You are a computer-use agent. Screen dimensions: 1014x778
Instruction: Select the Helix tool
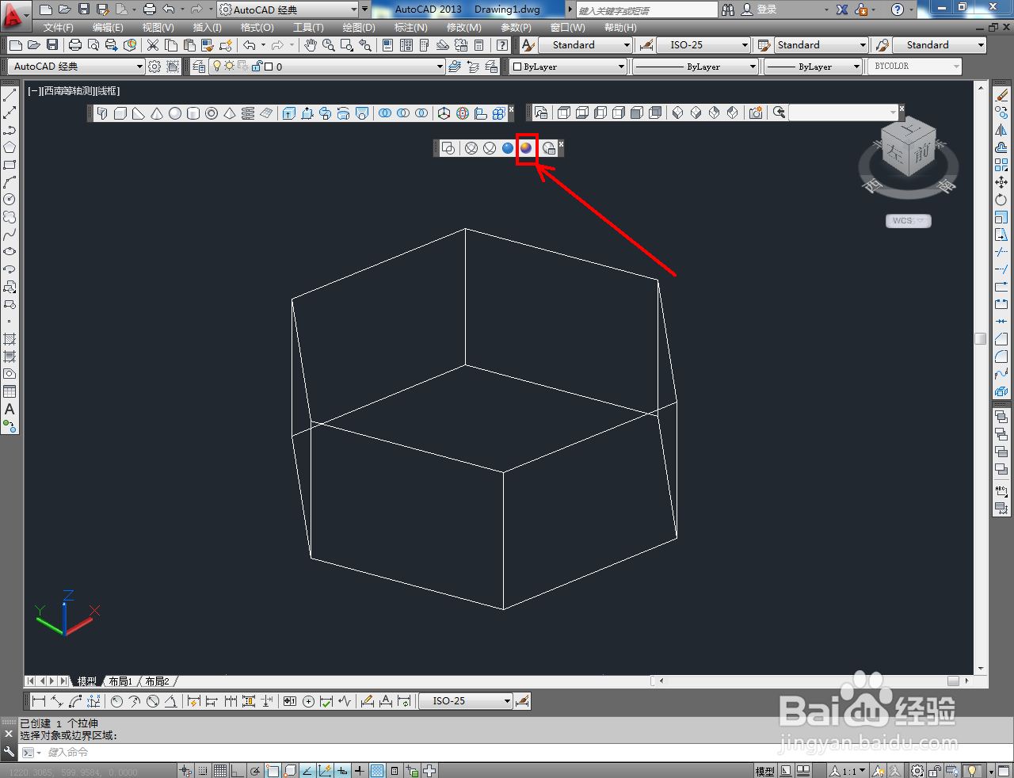(x=248, y=113)
